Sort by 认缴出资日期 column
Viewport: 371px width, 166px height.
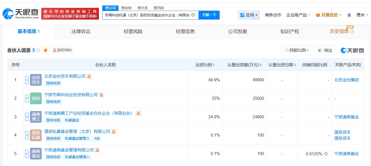click(x=282, y=65)
